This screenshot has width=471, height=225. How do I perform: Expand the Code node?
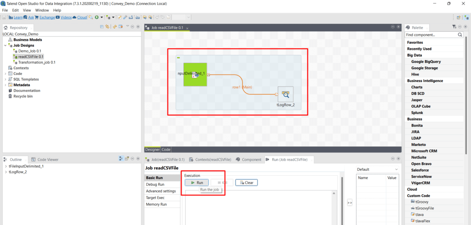(5, 74)
